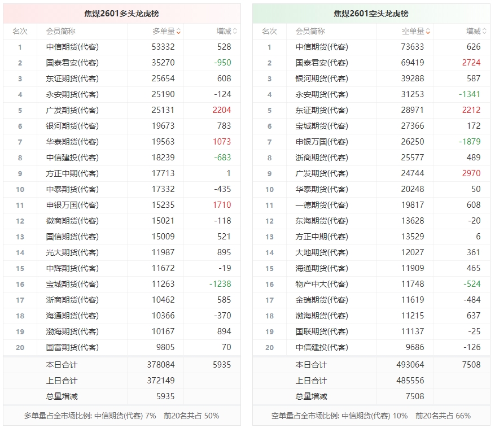Select 申银万国(代客) in the short ranking
Viewport: 495px width, 428px height.
point(322,142)
